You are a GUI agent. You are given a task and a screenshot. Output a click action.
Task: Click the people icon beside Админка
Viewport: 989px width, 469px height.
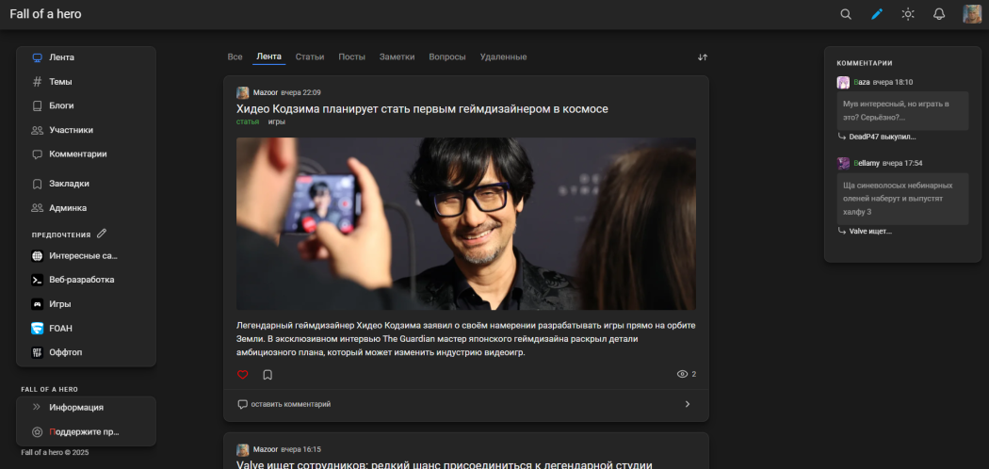tap(38, 207)
